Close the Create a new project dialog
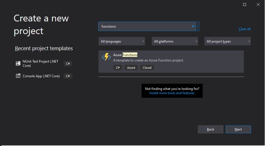The width and height of the screenshot is (265, 146). point(258,5)
